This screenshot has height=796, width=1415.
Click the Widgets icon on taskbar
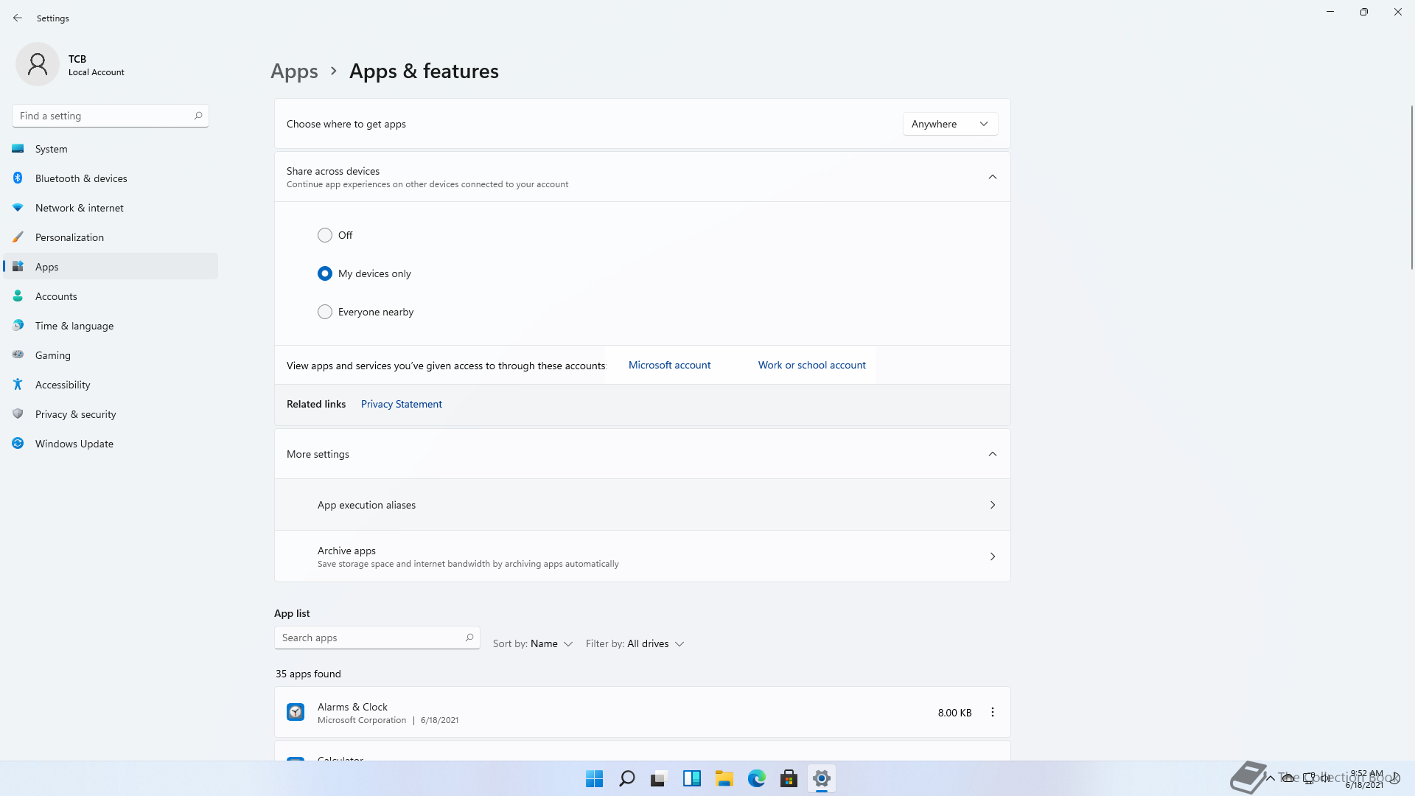[691, 778]
